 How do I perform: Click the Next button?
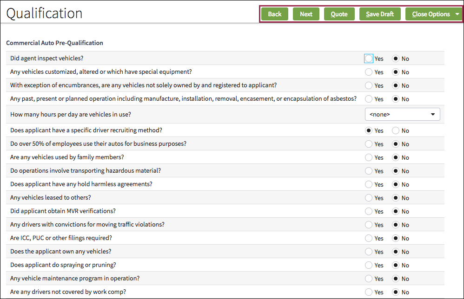306,14
